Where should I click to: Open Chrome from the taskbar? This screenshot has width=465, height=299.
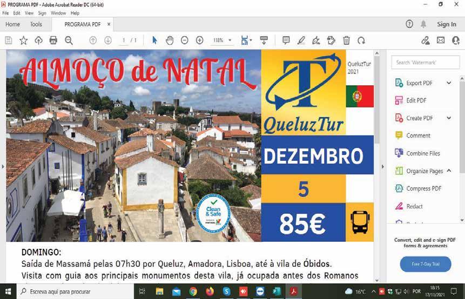[193, 291]
